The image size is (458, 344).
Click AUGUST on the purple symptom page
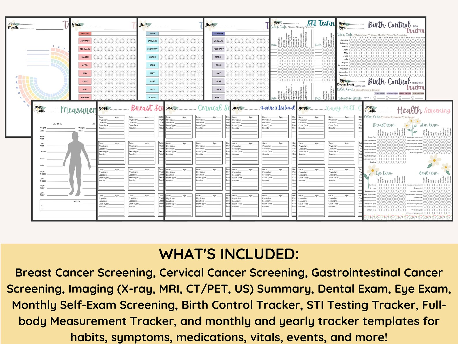[218, 97]
